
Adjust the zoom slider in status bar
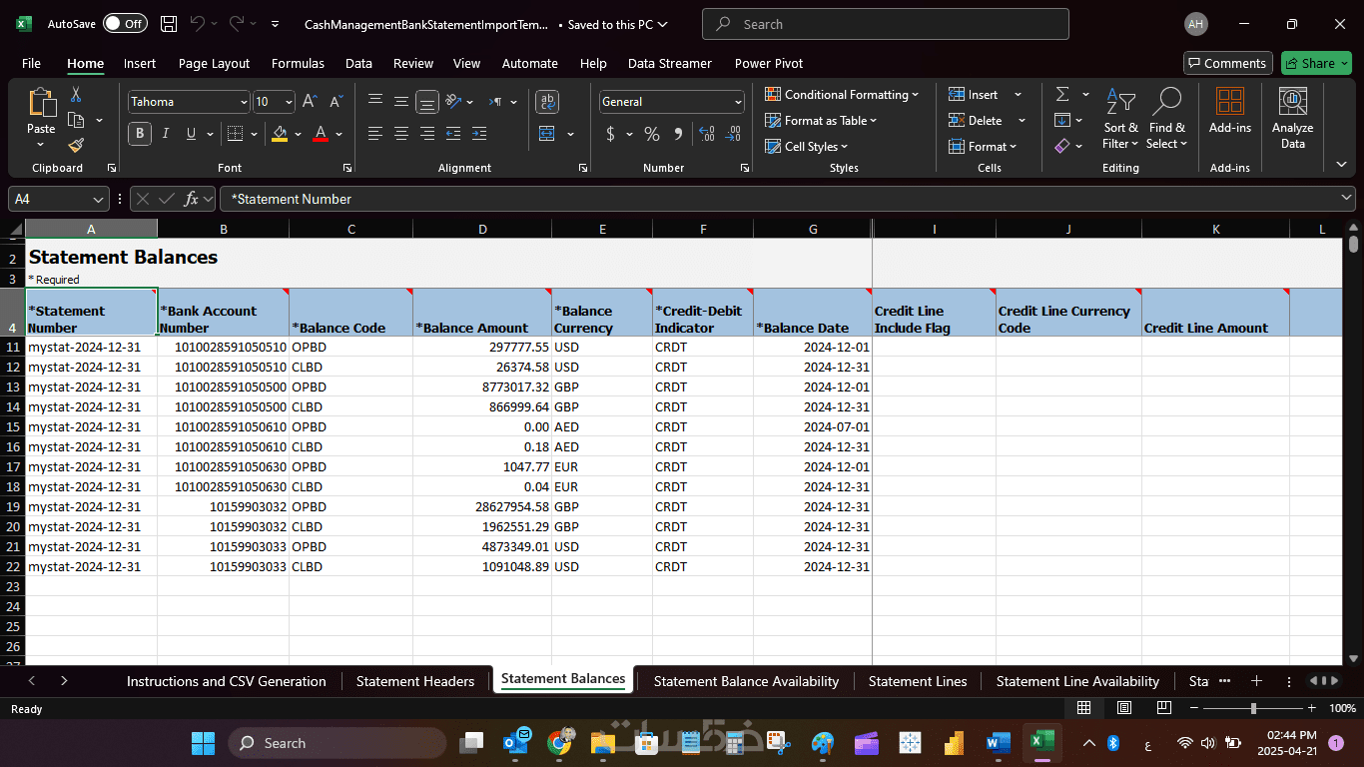point(1253,708)
